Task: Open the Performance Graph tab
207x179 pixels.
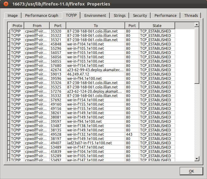Action: [x=42, y=15]
